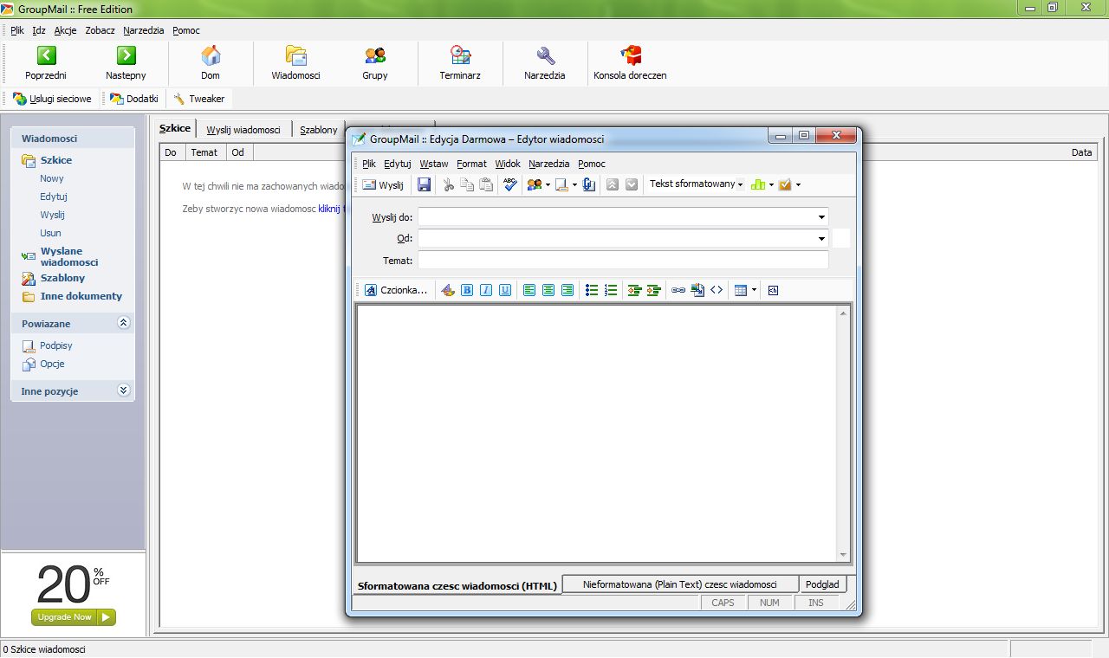Switch to the Nieformatowana (Plain Text) tab
Viewport: 1109px width, 658px height.
[x=679, y=584]
